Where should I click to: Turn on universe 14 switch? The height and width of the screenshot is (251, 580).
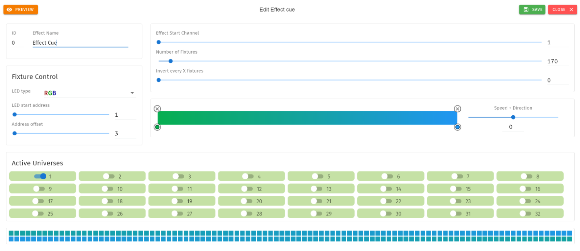(386, 189)
